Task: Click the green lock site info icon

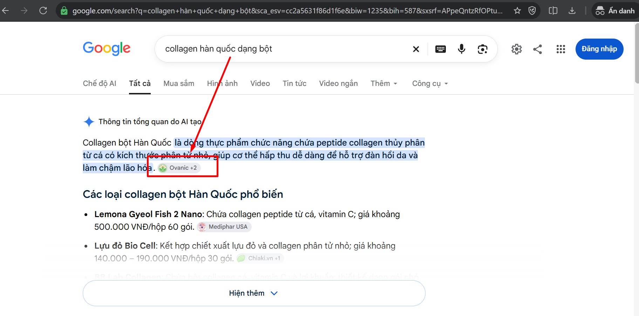Action: (64, 11)
